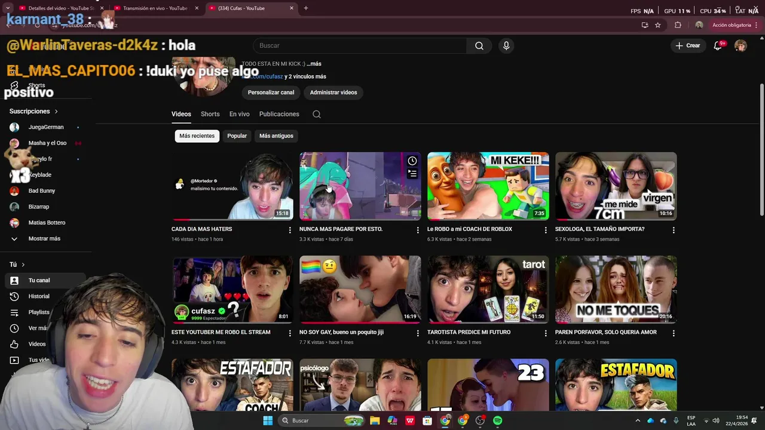Open options for NUNCA MAS PAGARE POR ESTO
This screenshot has height=430, width=765.
pyautogui.click(x=418, y=230)
